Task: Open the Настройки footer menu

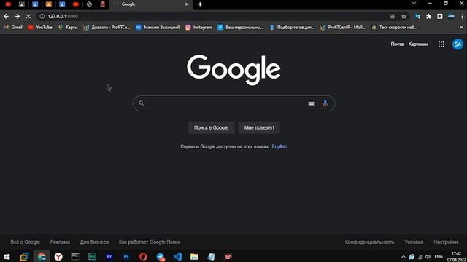Action: point(446,242)
